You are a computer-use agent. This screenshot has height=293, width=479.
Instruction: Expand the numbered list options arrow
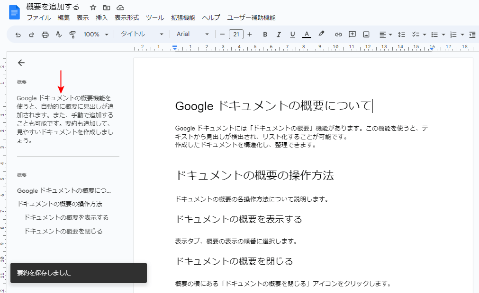462,34
